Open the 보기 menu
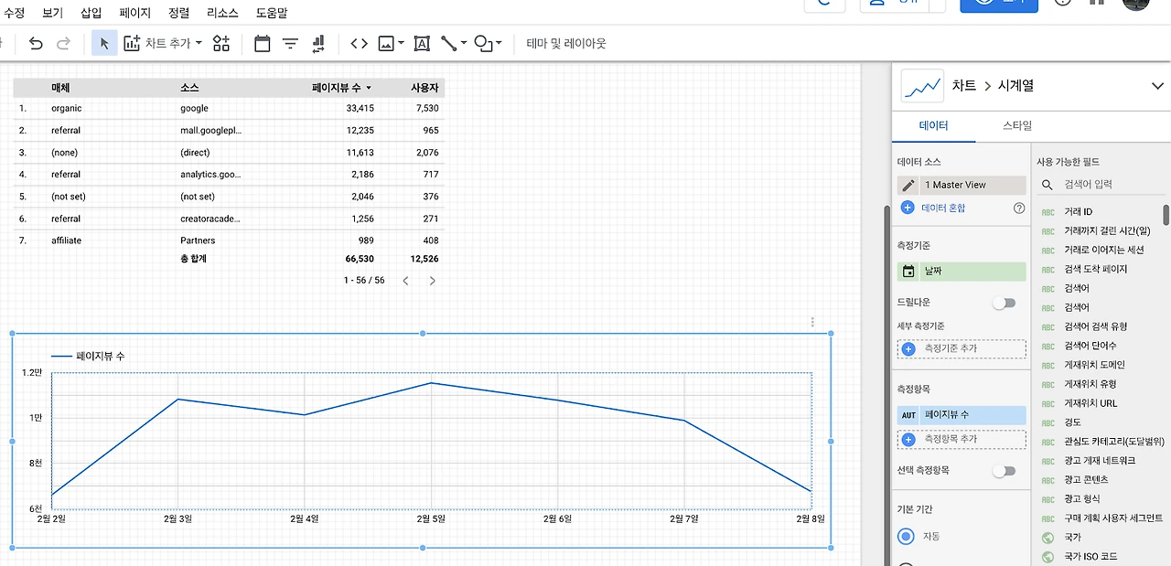Viewport: 1171px width, 566px height. click(53, 13)
